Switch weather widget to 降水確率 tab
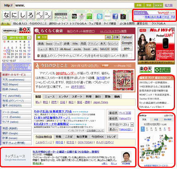 167,120
